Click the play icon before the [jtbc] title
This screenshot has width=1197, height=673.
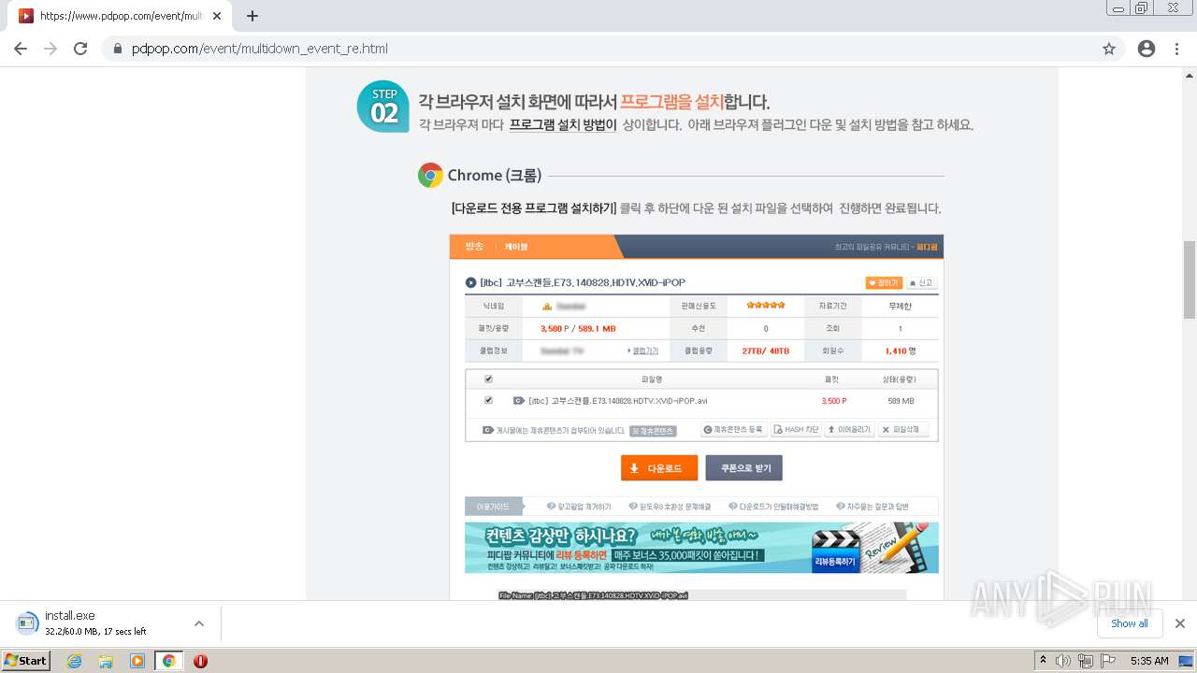470,282
